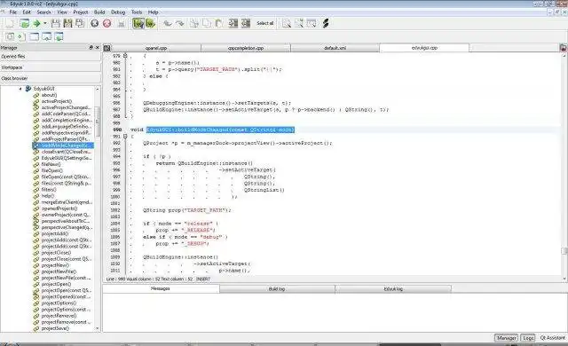The image size is (568, 346).
Task: Select the edyukgui.cpp editor tab
Action: coord(424,48)
